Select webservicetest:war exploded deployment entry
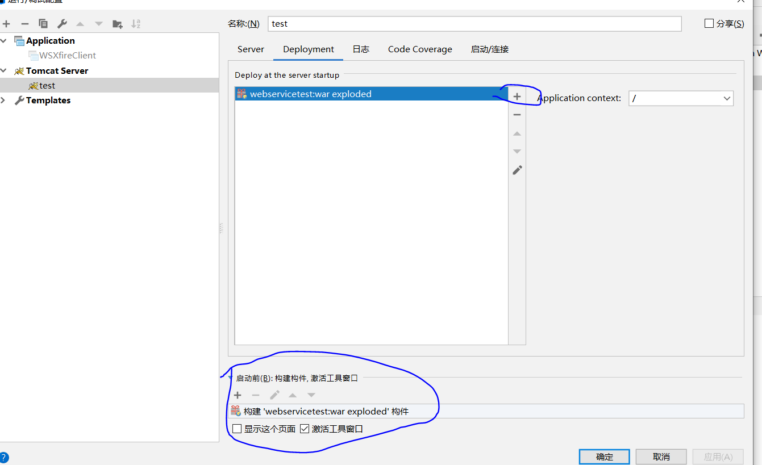 [371, 94]
